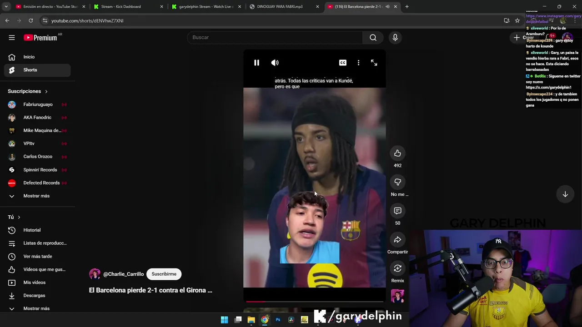Click the Buscar search field
Viewport: 582px width, 327px height.
click(x=276, y=37)
